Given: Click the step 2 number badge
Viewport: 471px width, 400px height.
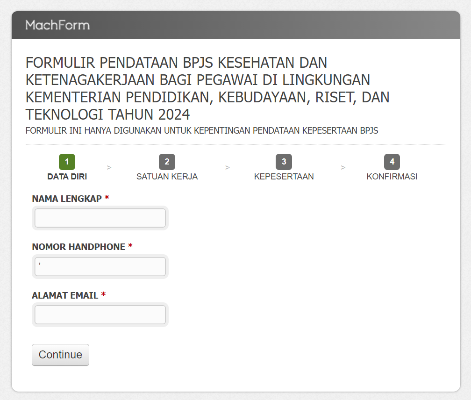Looking at the screenshot, I should pos(167,162).
